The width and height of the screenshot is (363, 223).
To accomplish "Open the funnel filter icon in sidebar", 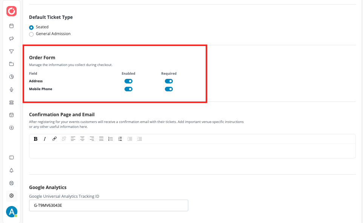I will pyautogui.click(x=11, y=51).
